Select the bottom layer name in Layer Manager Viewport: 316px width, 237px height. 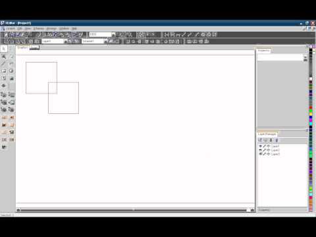(275, 154)
